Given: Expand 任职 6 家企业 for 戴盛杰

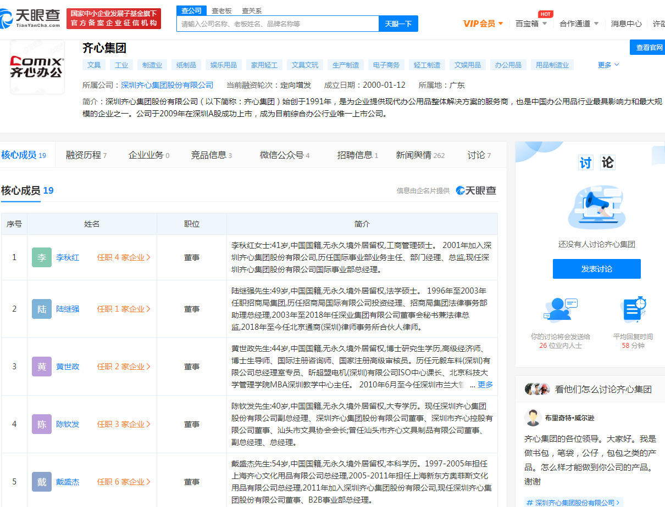Looking at the screenshot, I should tap(124, 482).
